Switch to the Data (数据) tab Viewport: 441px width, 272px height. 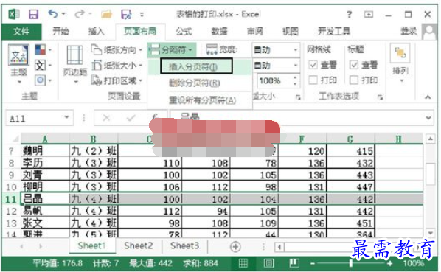219,31
